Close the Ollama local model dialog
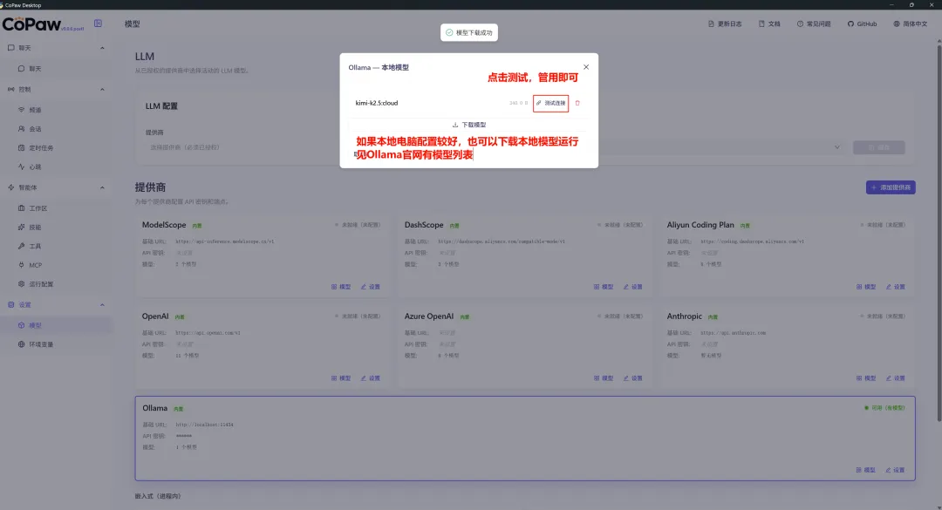The width and height of the screenshot is (942, 510). [586, 67]
